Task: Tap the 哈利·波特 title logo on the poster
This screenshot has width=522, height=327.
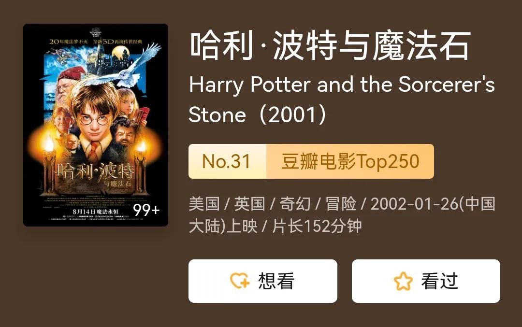Action: coord(96,171)
